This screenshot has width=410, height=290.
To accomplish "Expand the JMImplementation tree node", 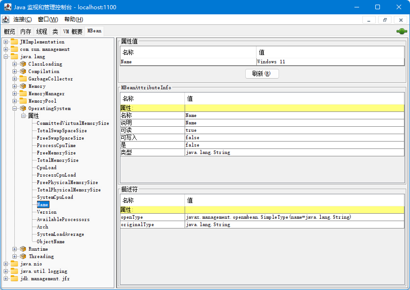I will coord(6,42).
